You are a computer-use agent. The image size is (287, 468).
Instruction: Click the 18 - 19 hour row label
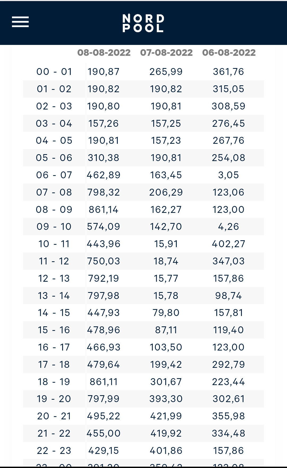pos(54,382)
